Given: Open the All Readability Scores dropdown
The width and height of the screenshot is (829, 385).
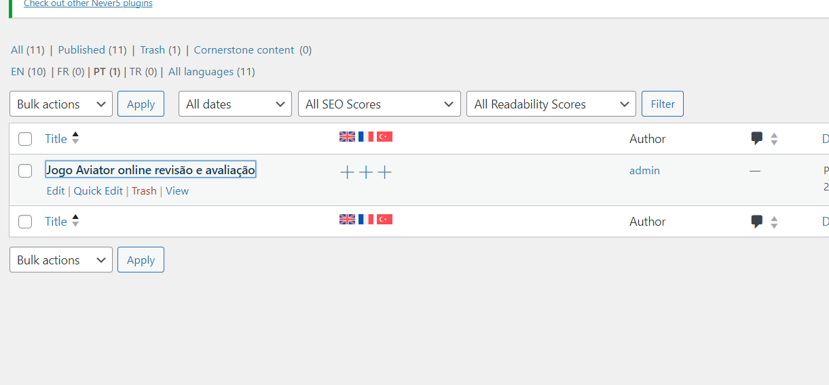Looking at the screenshot, I should (x=551, y=104).
